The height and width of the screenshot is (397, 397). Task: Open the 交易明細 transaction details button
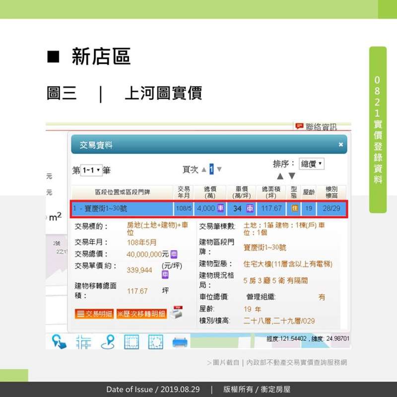coord(94,314)
